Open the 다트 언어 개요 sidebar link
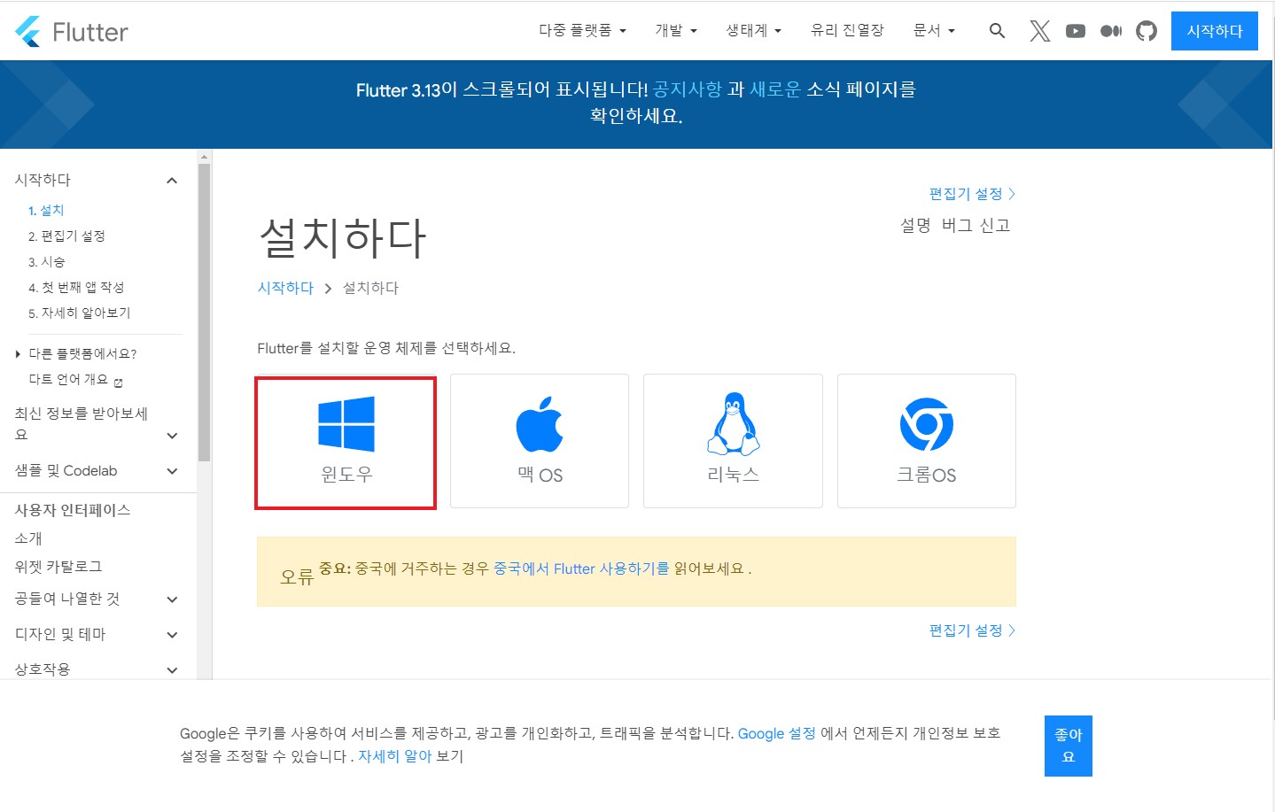Screen dimensions: 1275x812 click(68, 380)
